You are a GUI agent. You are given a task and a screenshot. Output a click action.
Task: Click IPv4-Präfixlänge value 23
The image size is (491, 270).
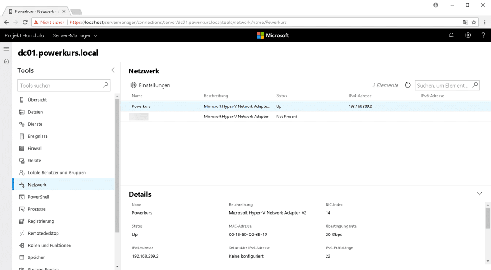tap(328, 256)
